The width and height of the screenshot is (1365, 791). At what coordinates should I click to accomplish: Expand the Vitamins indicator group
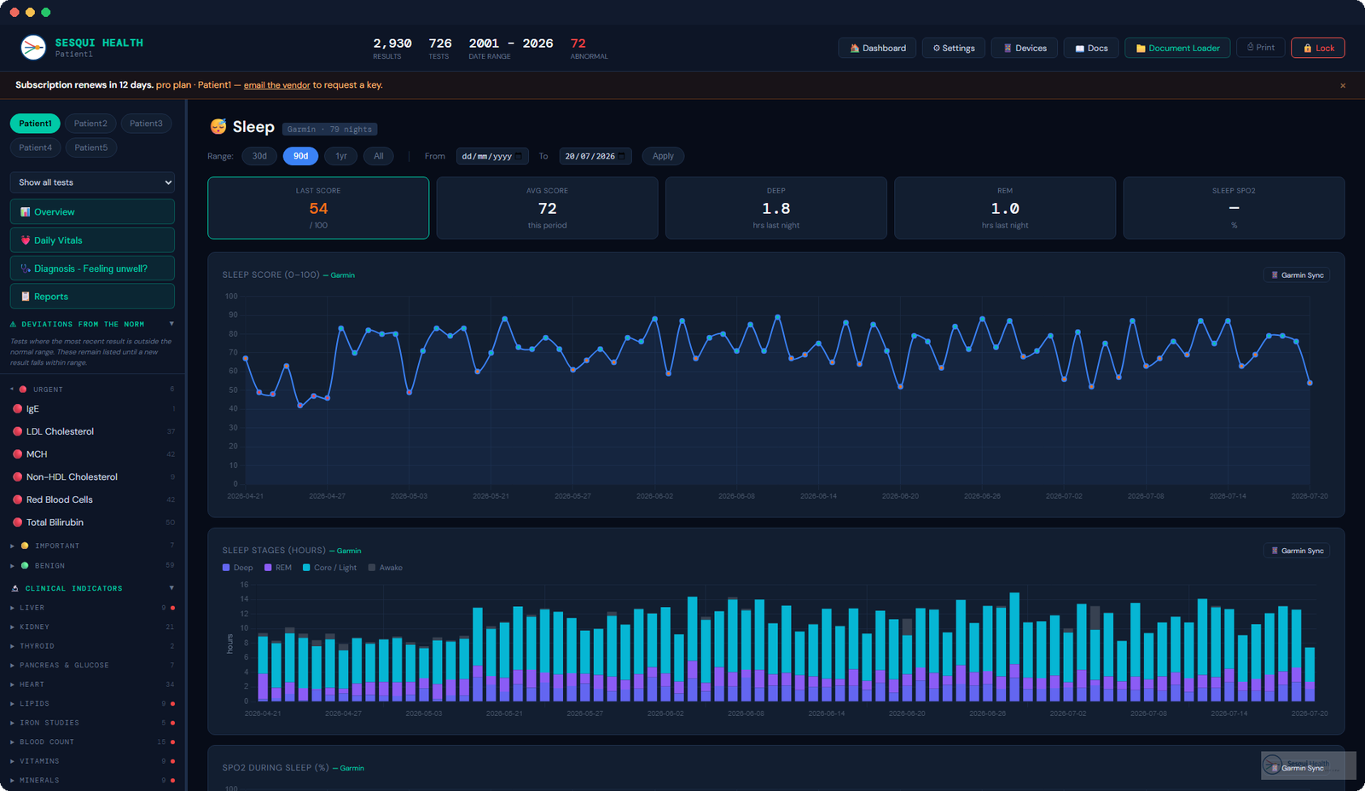click(92, 761)
